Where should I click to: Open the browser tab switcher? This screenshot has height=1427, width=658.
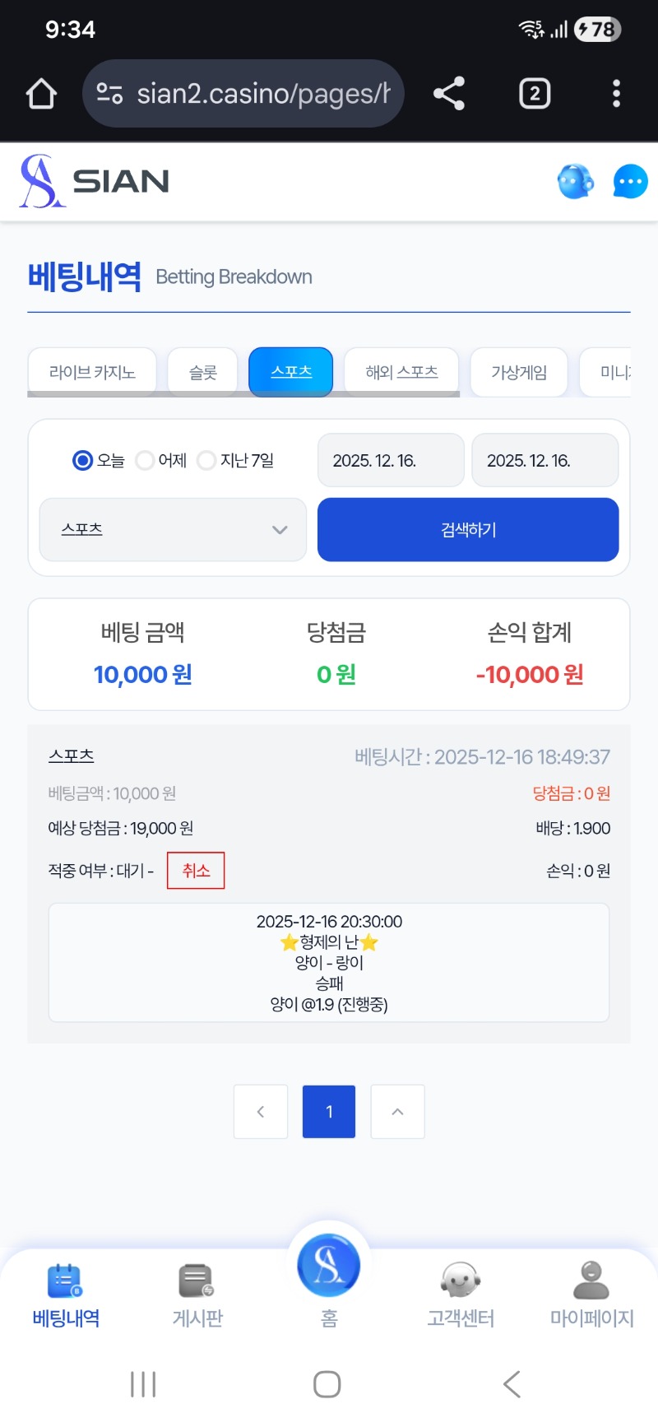tap(535, 94)
